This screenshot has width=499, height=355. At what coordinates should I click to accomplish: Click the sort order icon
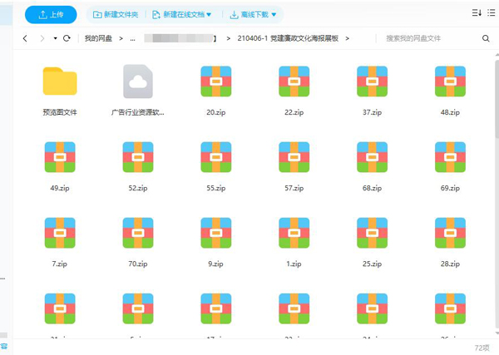pos(477,12)
